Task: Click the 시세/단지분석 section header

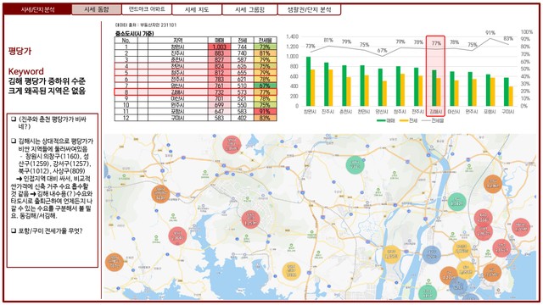Action: [37, 9]
